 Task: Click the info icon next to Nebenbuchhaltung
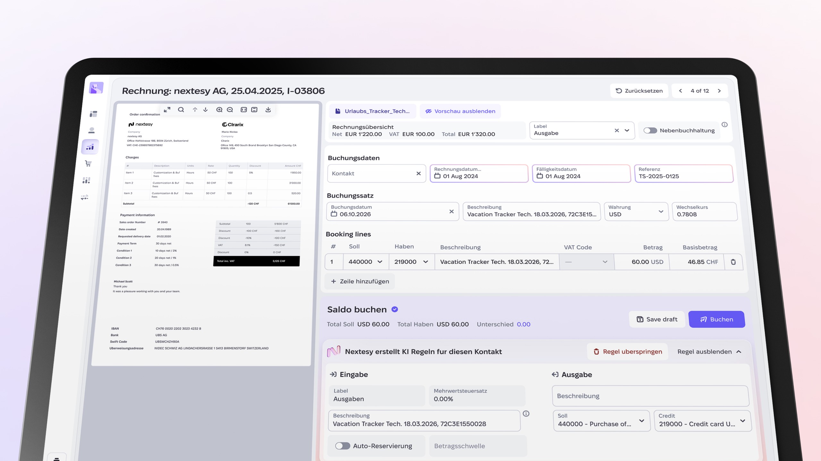[x=724, y=125]
